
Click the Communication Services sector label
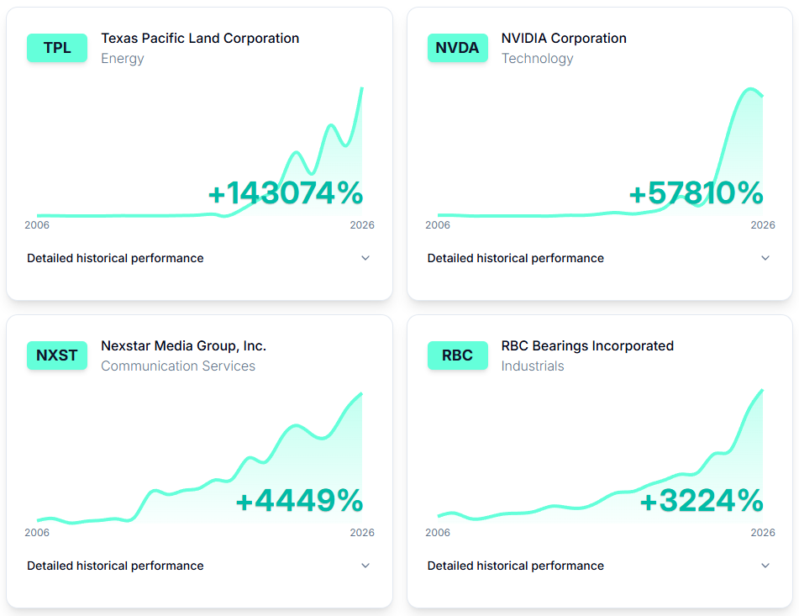coord(178,366)
